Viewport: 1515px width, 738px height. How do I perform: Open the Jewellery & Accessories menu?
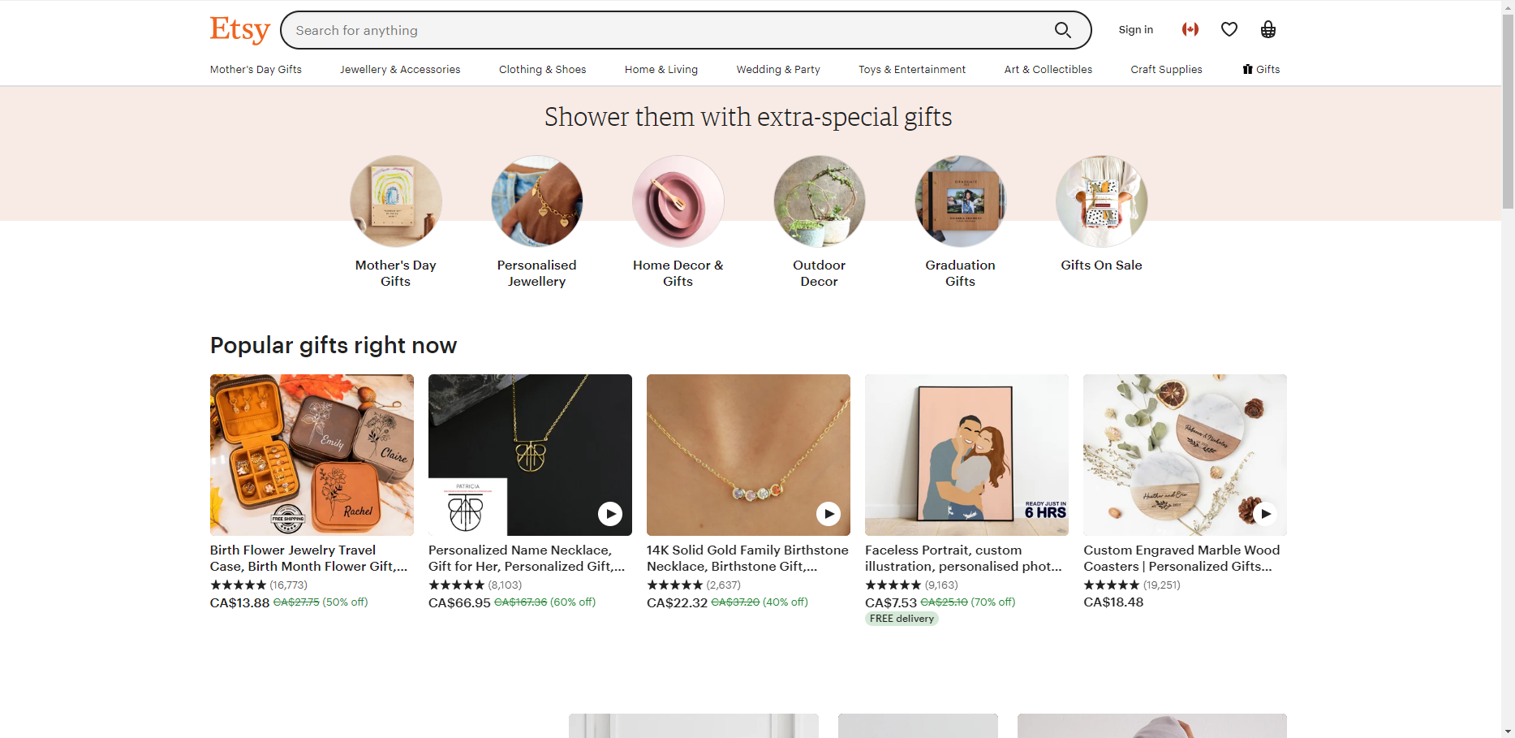coord(400,69)
